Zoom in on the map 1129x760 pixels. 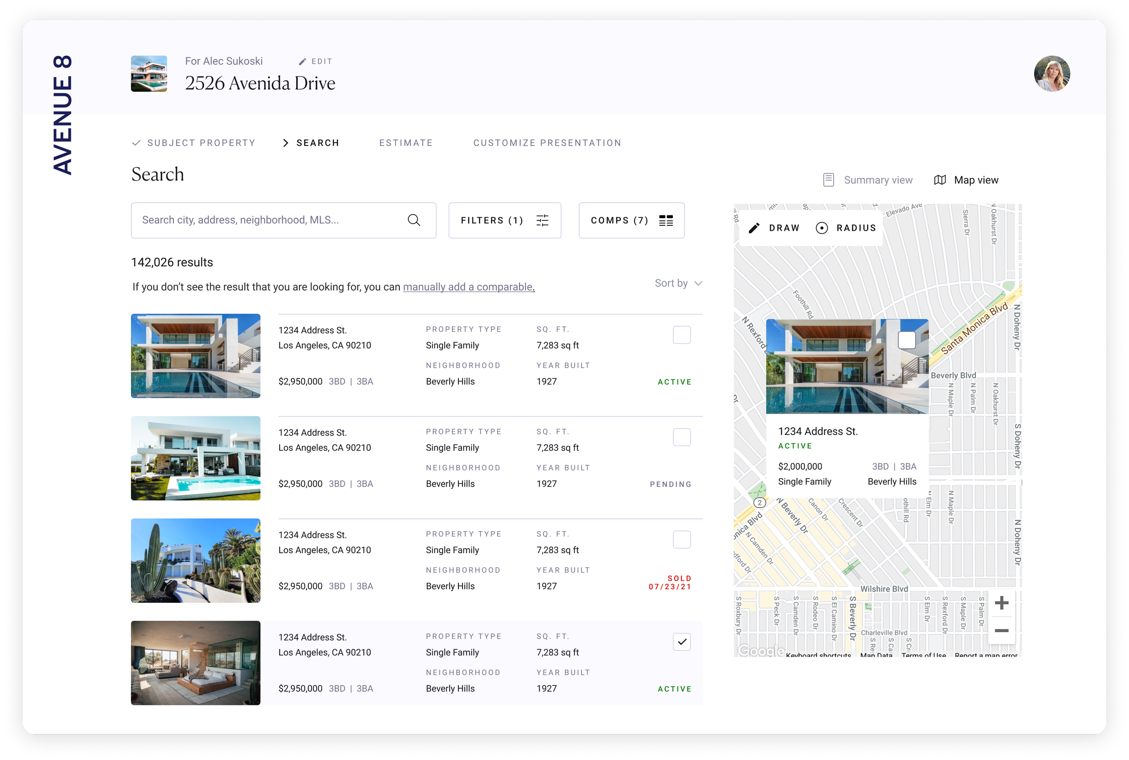coord(1001,603)
